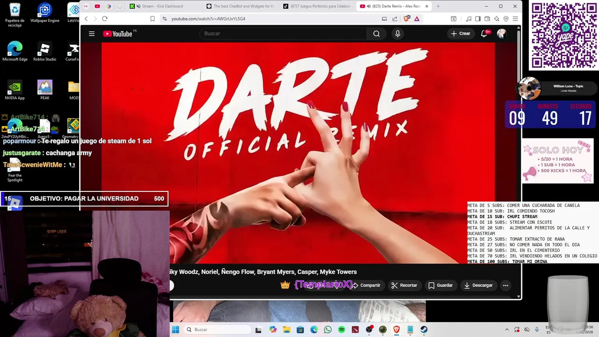Screen dimensions: 599x337
Task: Open the NVIDIA App desktop icon
Action: point(15,90)
